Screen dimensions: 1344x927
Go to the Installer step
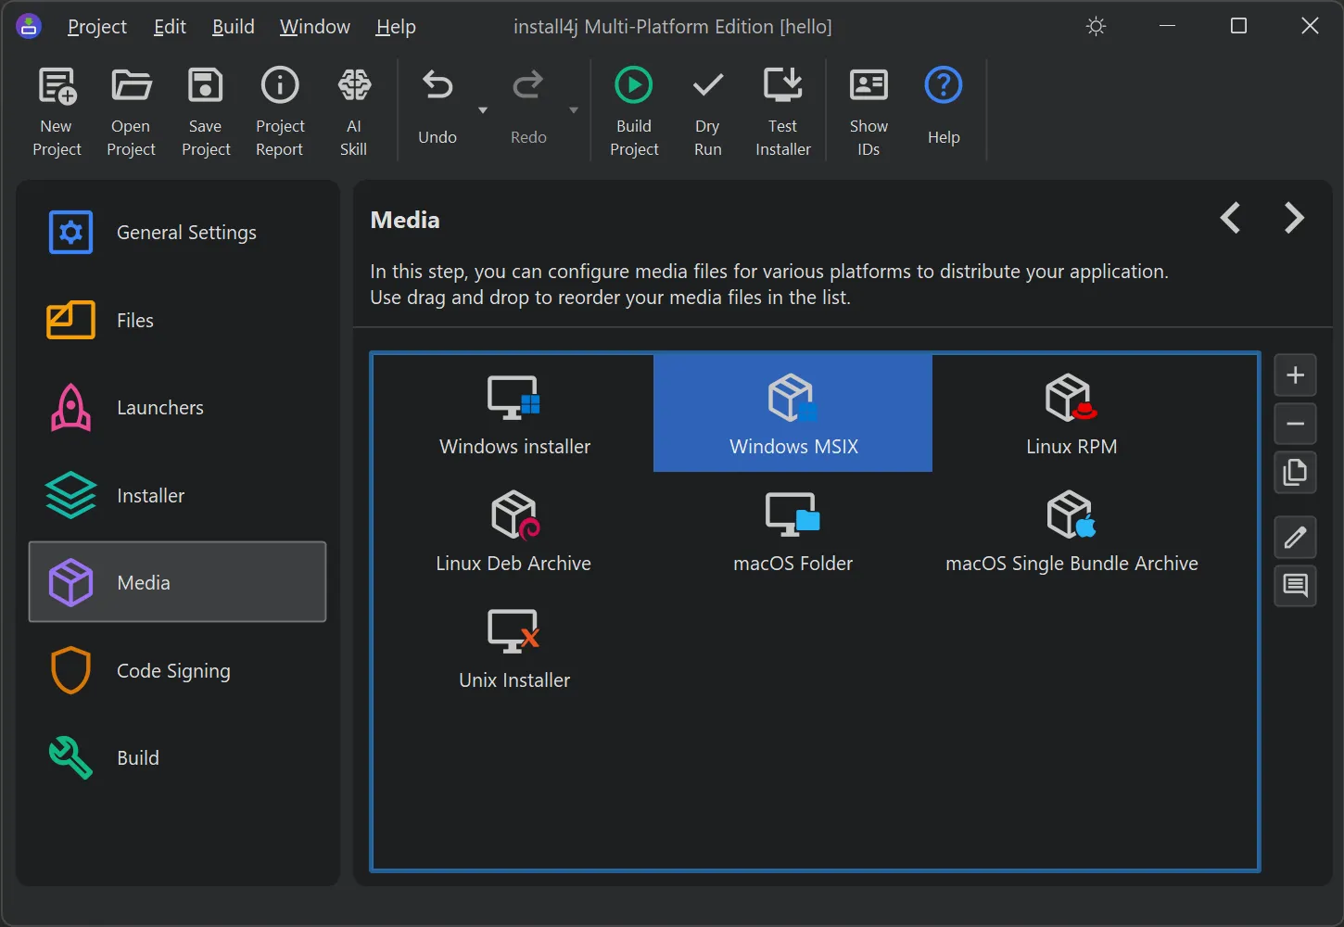click(178, 496)
